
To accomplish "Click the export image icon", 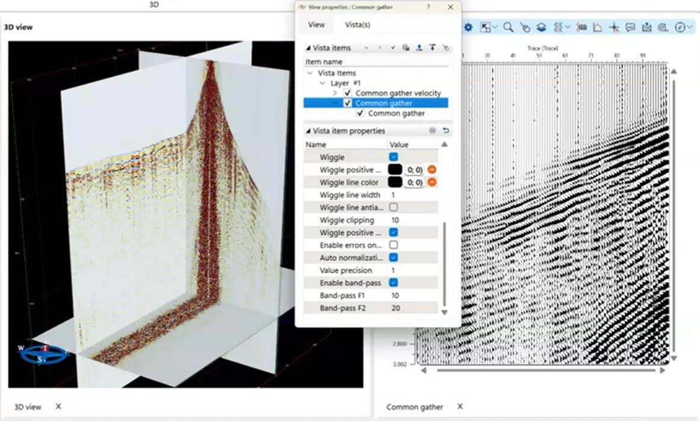I will (646, 28).
